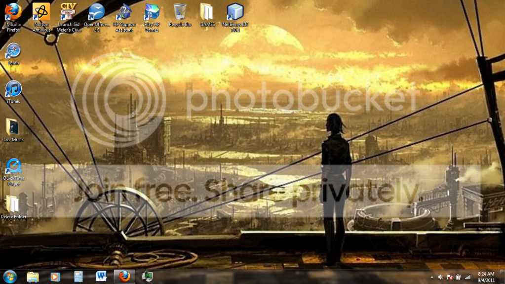Open the OpenOffice 3.3 desktop icon
This screenshot has height=284, width=505.
click(x=97, y=17)
